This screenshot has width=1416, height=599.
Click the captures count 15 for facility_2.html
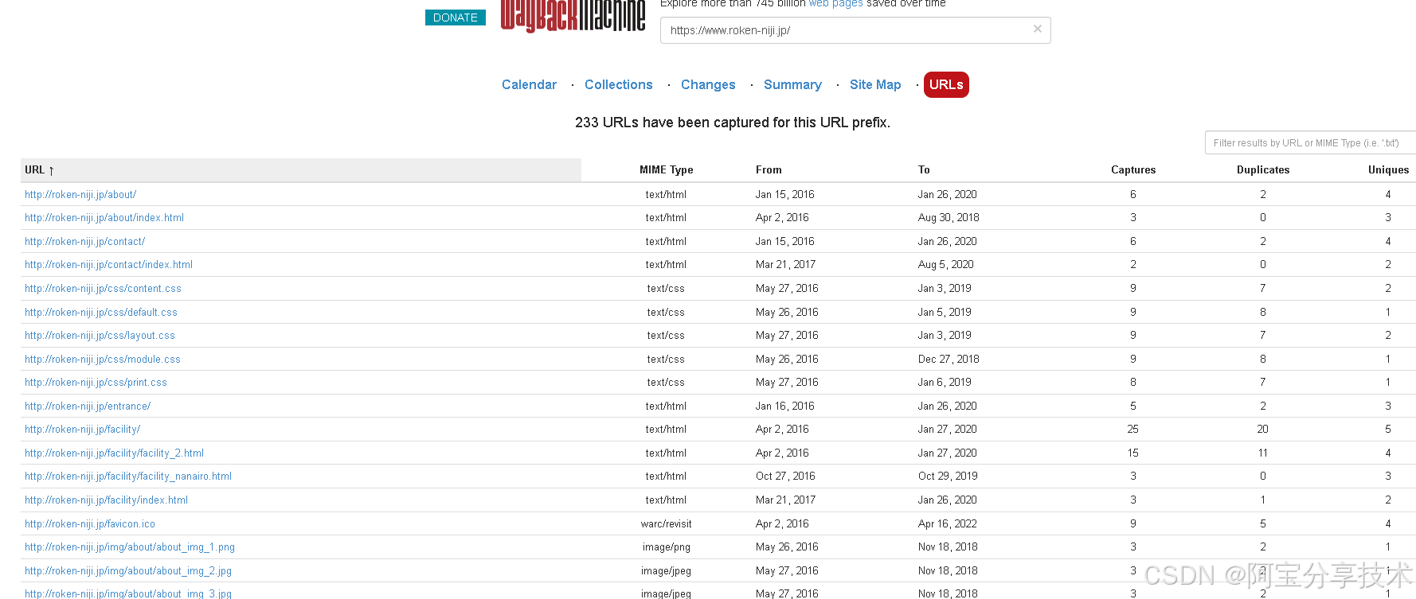tap(1132, 453)
